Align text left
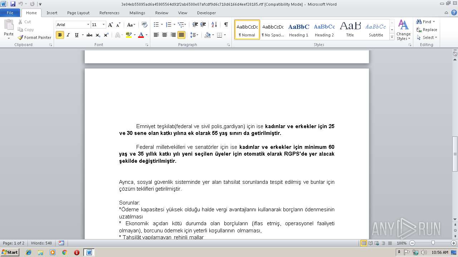 156,35
